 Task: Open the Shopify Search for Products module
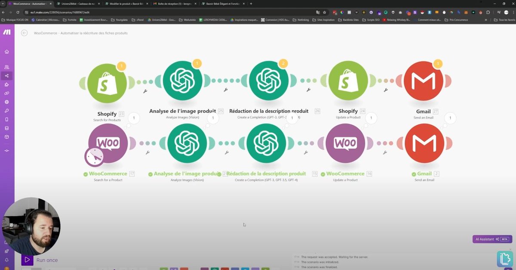[107, 84]
